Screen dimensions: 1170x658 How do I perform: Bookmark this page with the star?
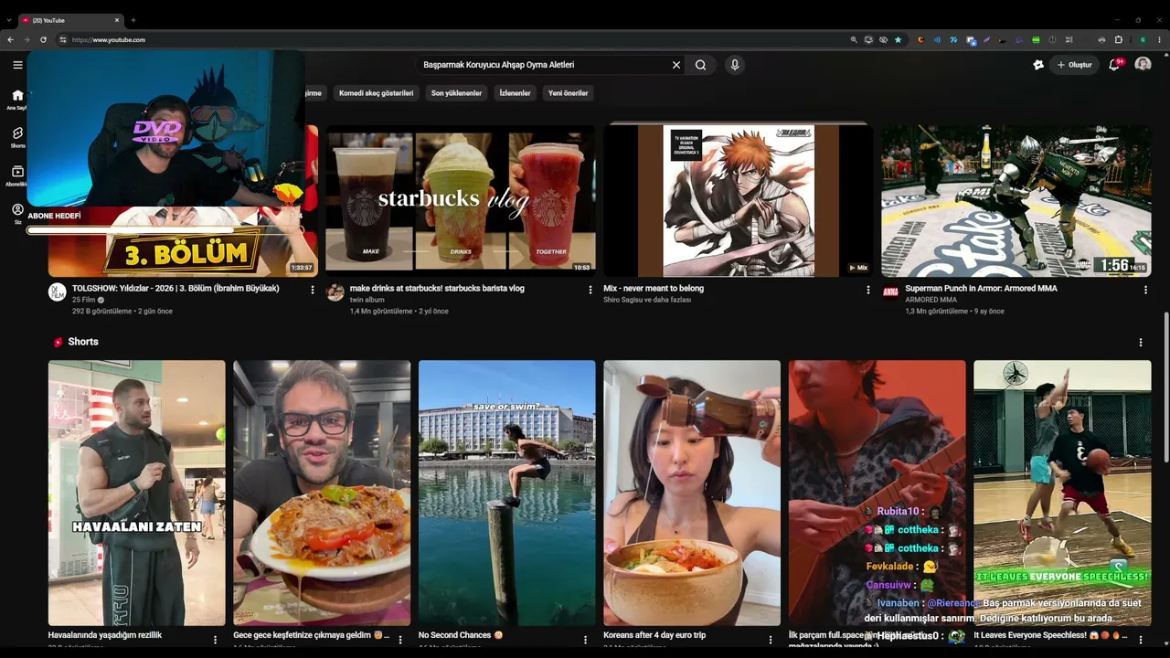pos(898,40)
